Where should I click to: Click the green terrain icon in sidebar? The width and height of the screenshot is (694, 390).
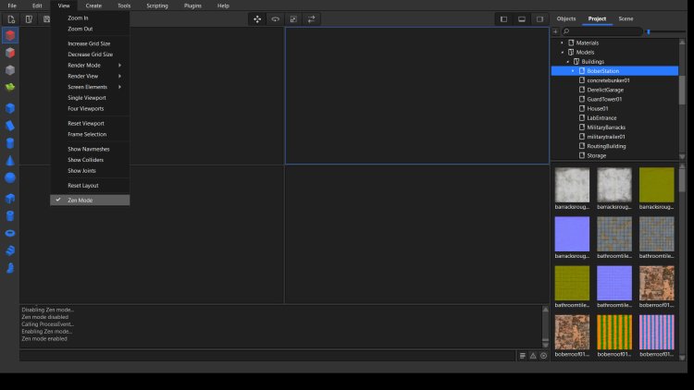pos(10,88)
